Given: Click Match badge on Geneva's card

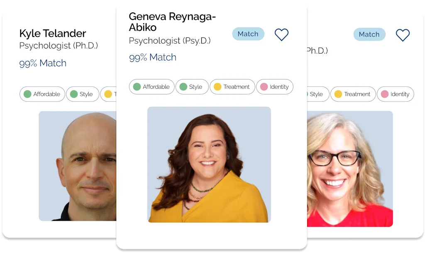Looking at the screenshot, I should (x=248, y=34).
